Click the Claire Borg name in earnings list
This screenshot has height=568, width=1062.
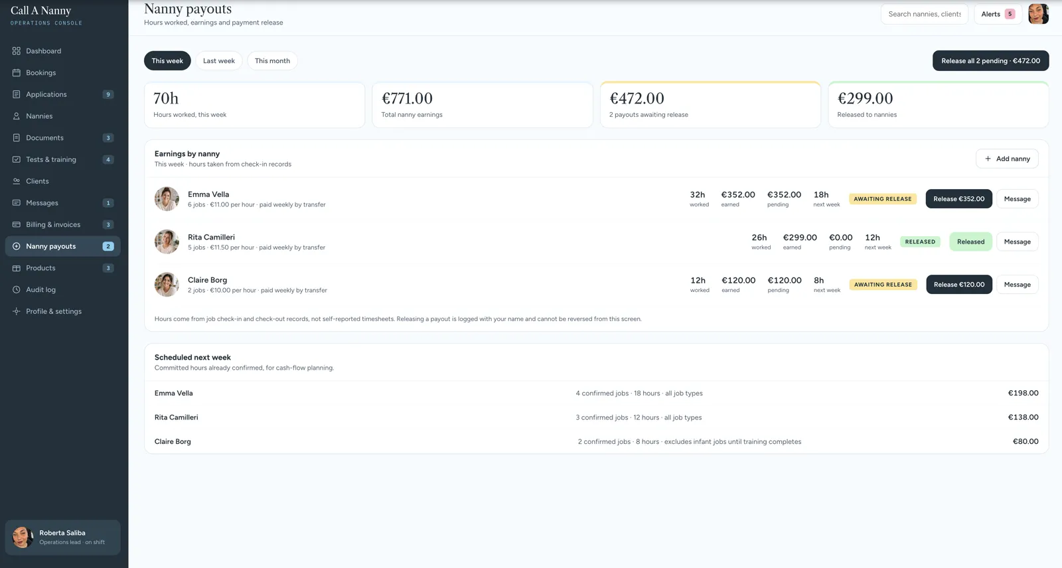tap(207, 280)
